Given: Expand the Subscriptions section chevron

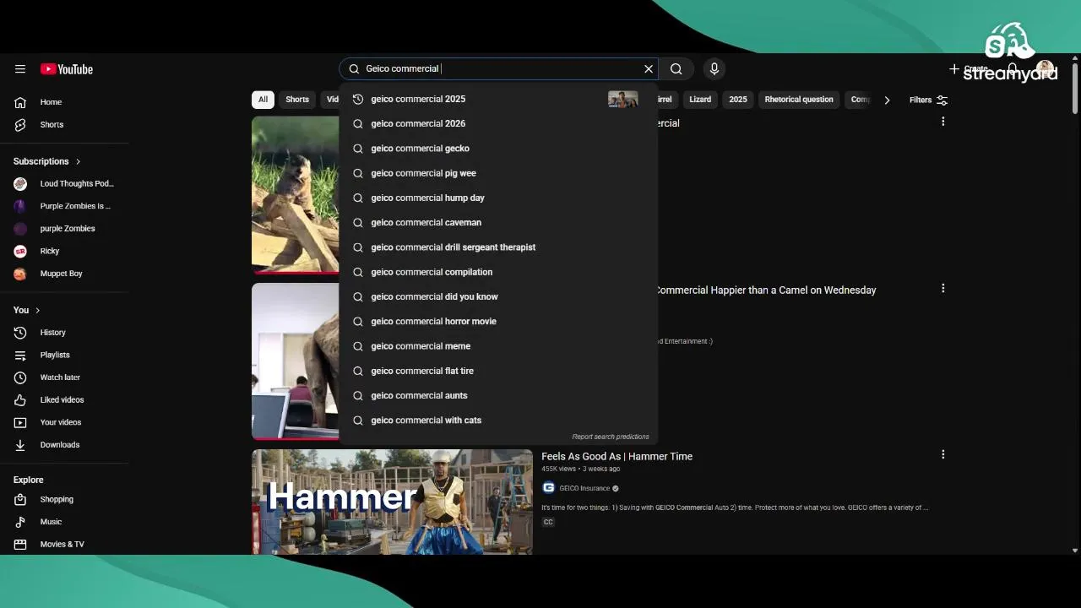Looking at the screenshot, I should coord(79,161).
